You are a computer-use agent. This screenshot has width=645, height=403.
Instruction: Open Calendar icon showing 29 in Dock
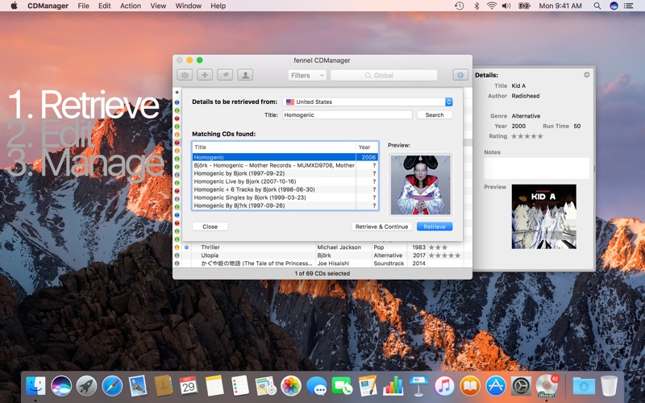tap(189, 386)
